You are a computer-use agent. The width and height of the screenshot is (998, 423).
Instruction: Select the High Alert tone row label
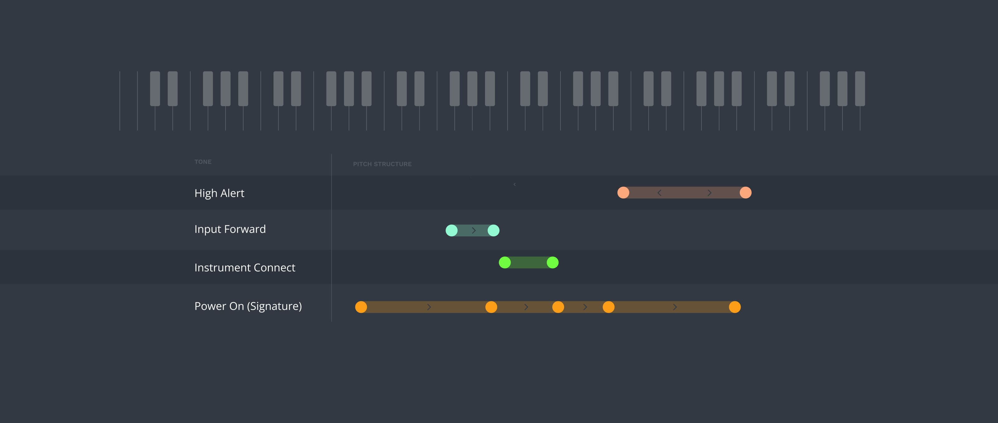(x=219, y=193)
